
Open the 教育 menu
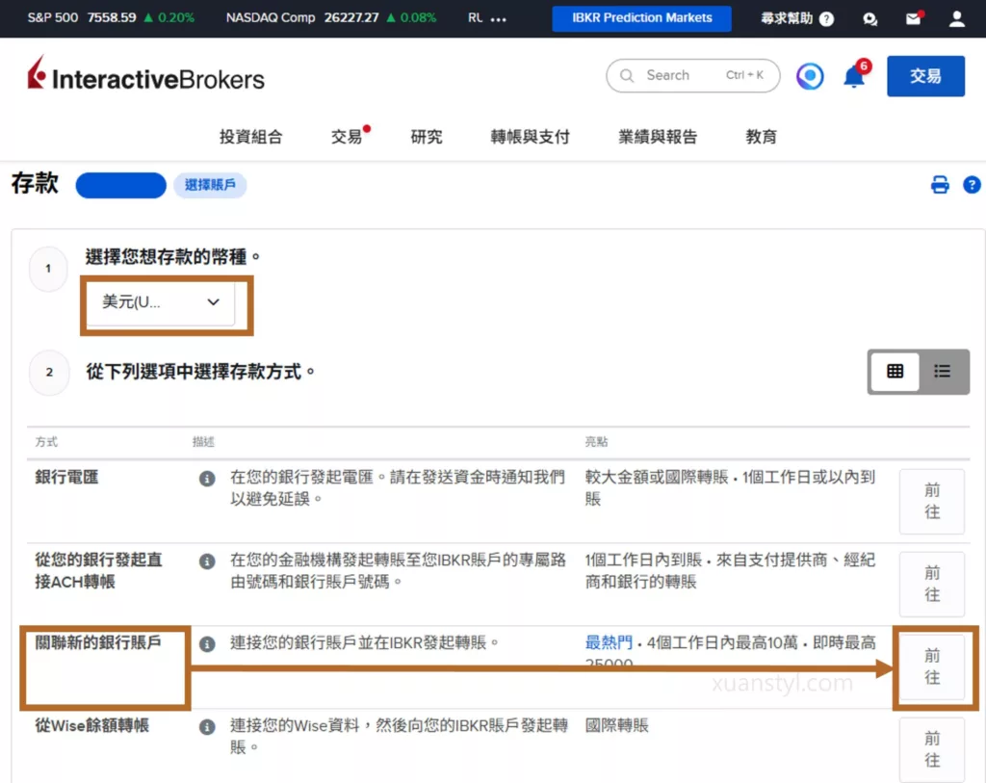762,137
